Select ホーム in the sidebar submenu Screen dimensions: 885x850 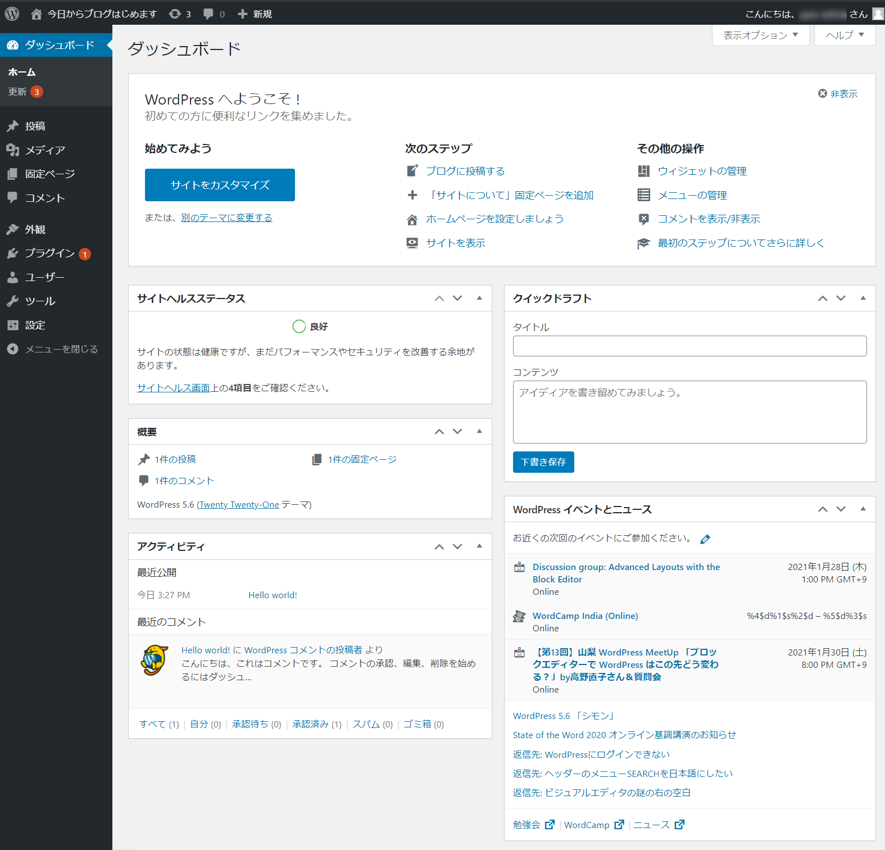click(x=22, y=72)
